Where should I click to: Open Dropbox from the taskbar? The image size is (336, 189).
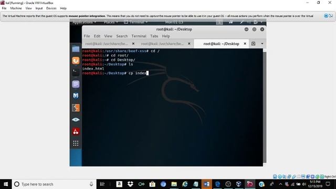coord(130,184)
